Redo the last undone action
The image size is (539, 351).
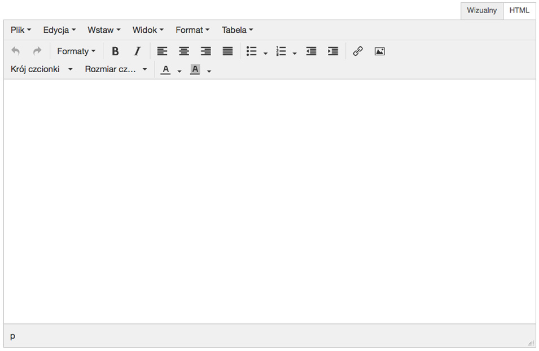37,51
